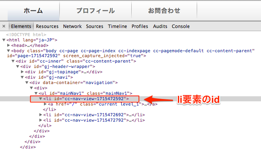Expand the gj-topimage div node
The image size is (261, 150).
pyautogui.click(x=22, y=72)
